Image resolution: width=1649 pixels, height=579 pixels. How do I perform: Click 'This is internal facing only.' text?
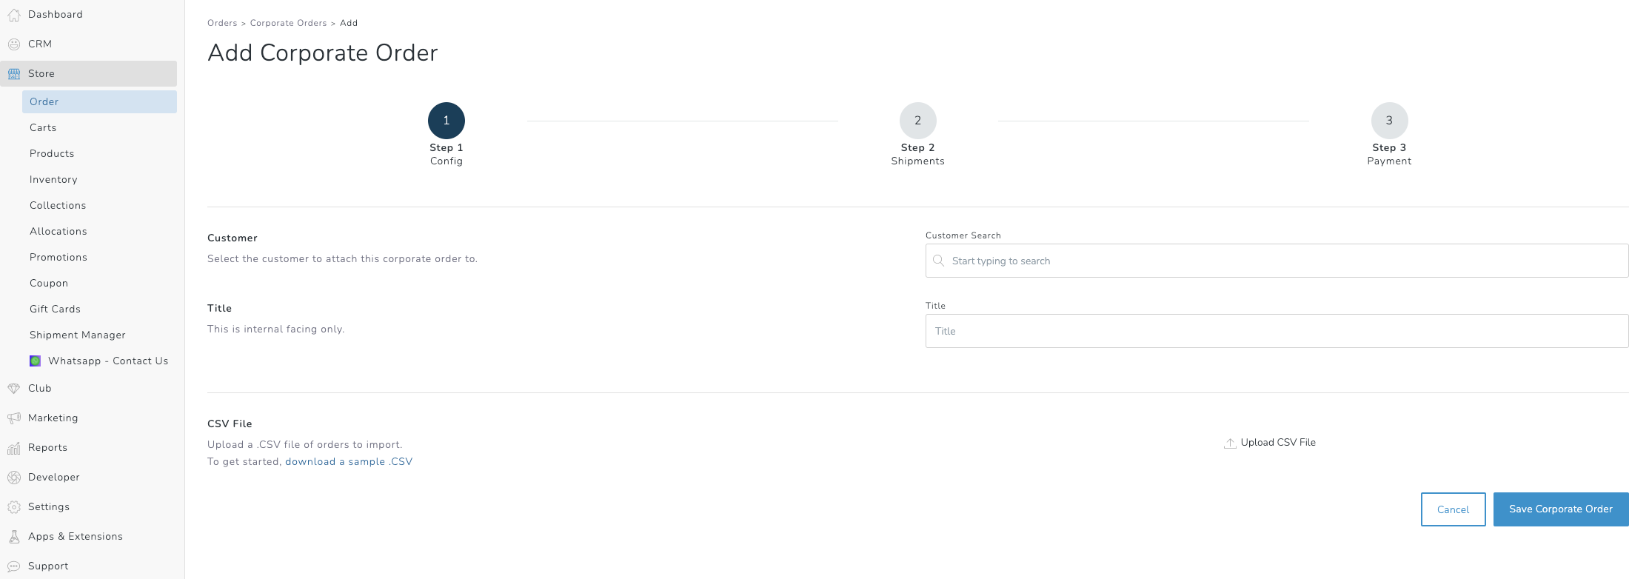pos(275,329)
